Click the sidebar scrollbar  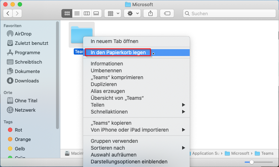point(57,75)
